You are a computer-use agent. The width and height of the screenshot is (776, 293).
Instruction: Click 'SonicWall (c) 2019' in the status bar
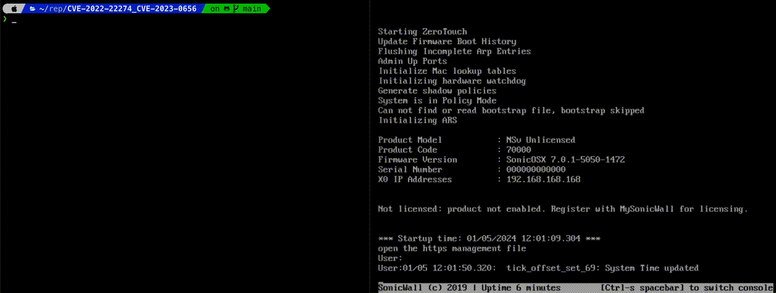pyautogui.click(x=423, y=288)
